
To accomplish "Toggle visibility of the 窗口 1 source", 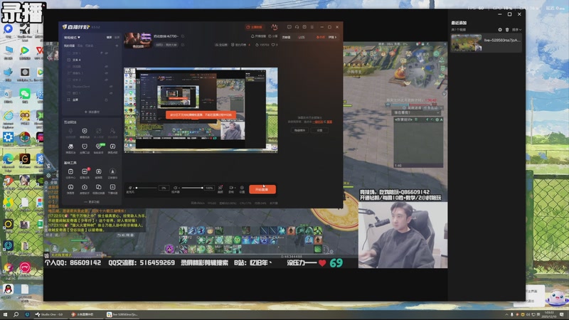I will pos(110,93).
